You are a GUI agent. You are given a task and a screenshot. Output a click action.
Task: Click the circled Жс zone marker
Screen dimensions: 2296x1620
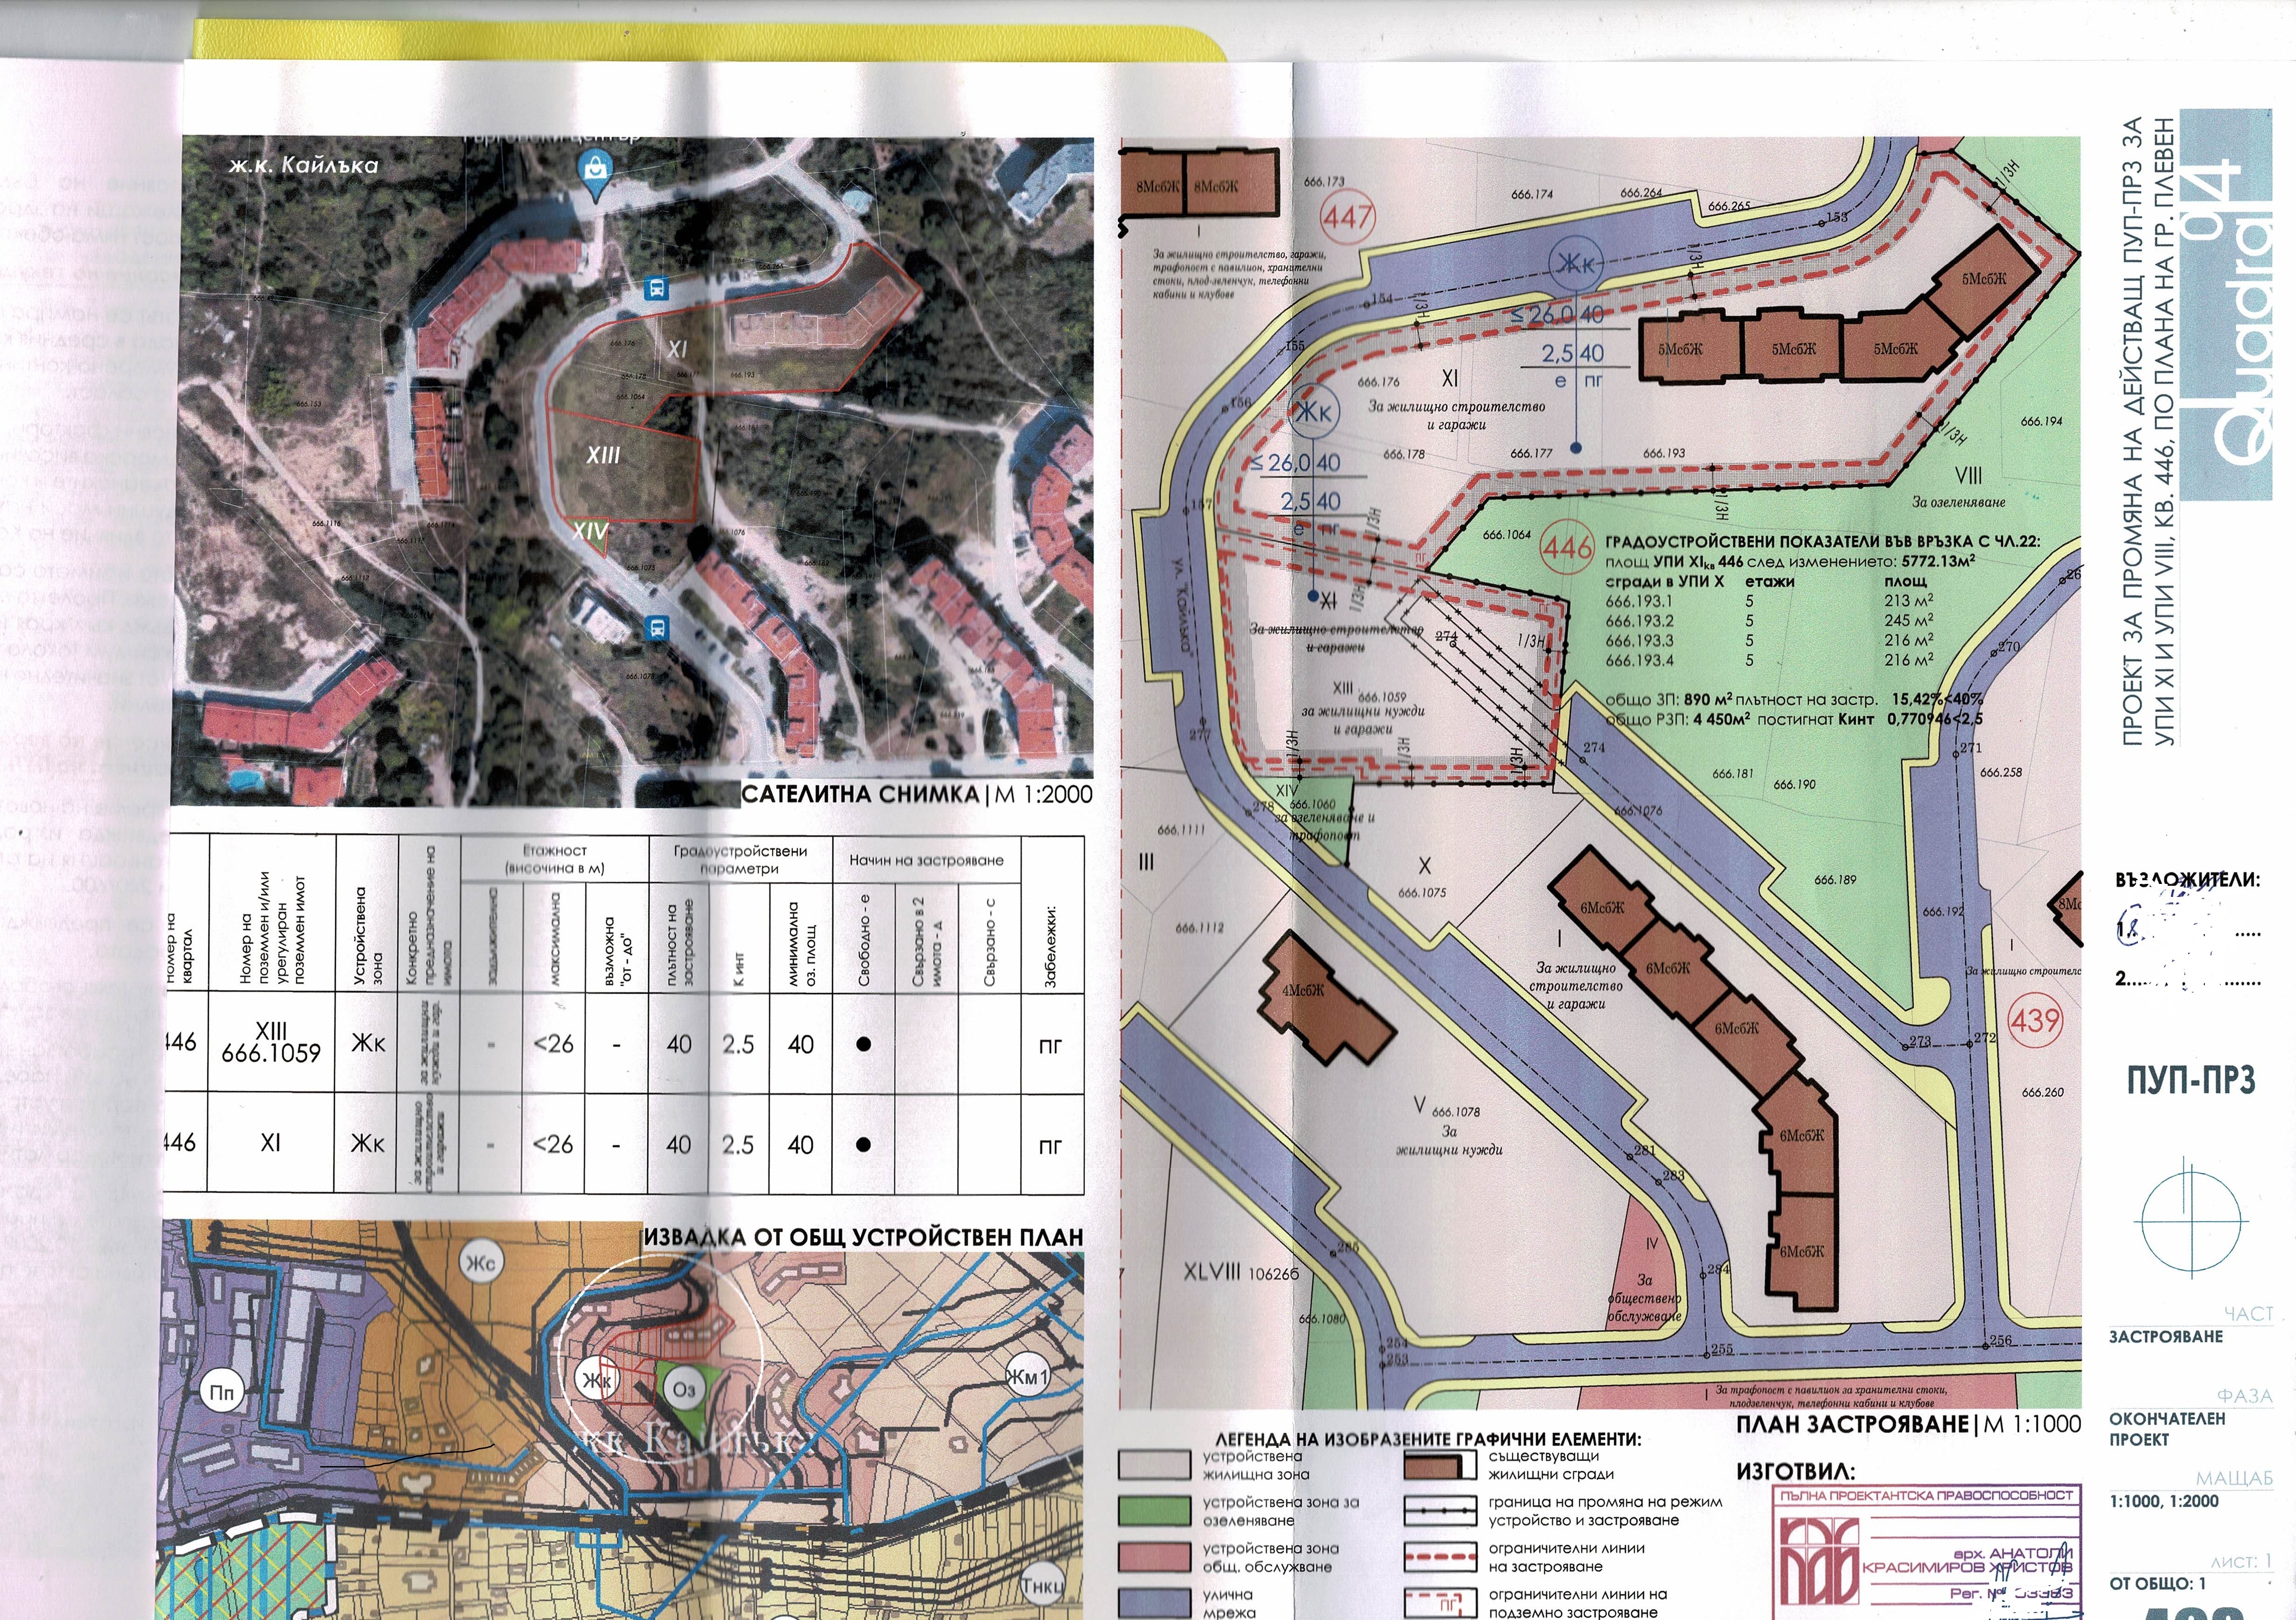tap(481, 1263)
